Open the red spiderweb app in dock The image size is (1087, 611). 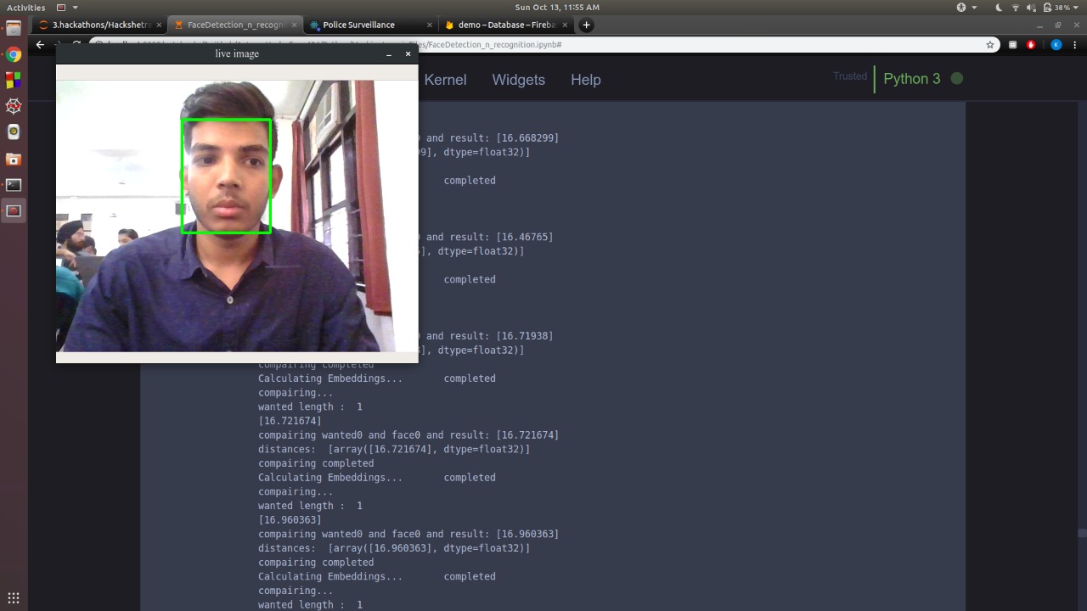tap(14, 106)
